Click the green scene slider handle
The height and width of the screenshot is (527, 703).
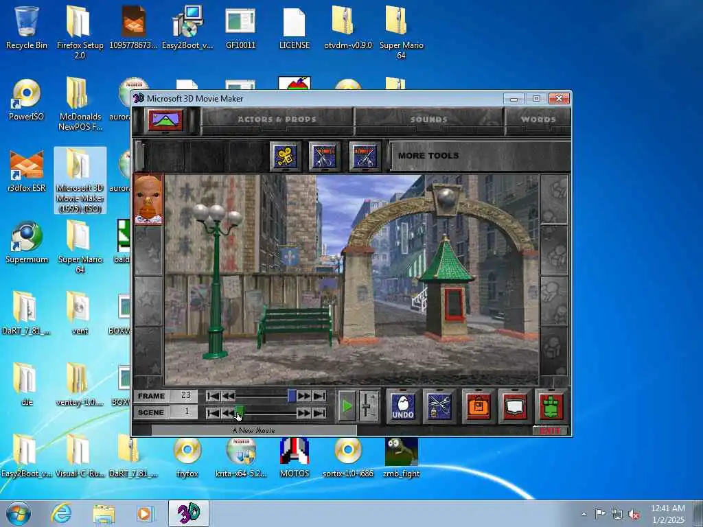coord(240,412)
